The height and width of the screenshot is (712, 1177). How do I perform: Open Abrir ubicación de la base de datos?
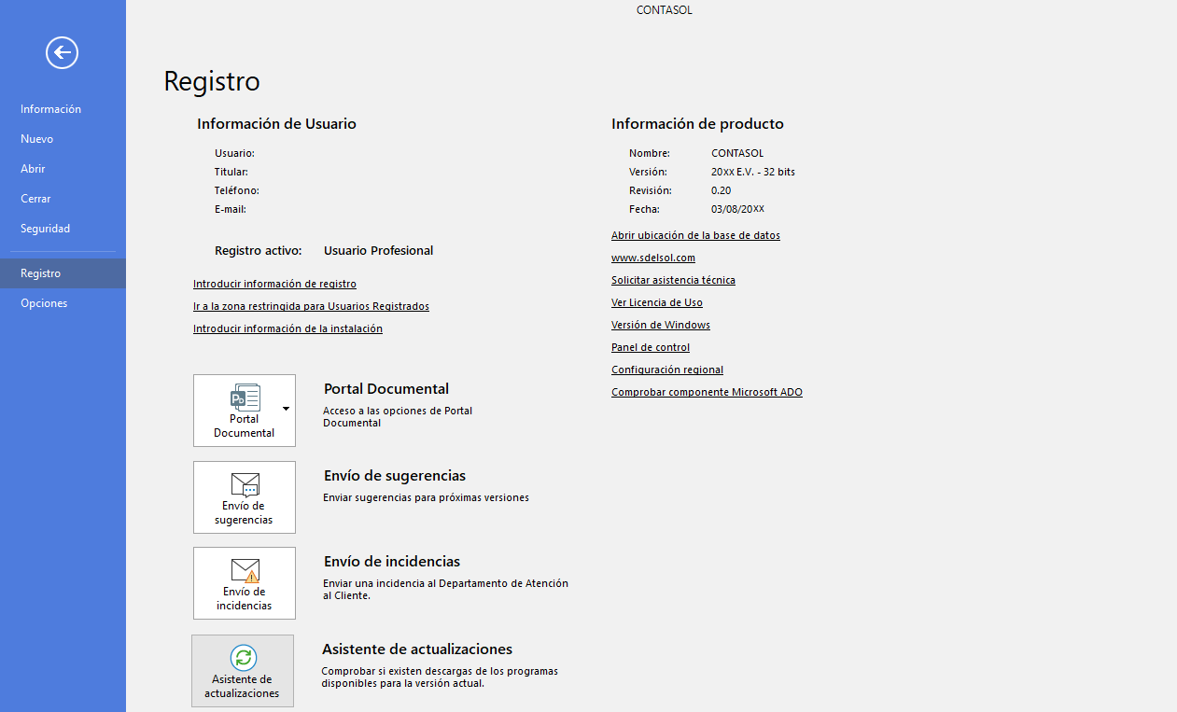pos(695,235)
